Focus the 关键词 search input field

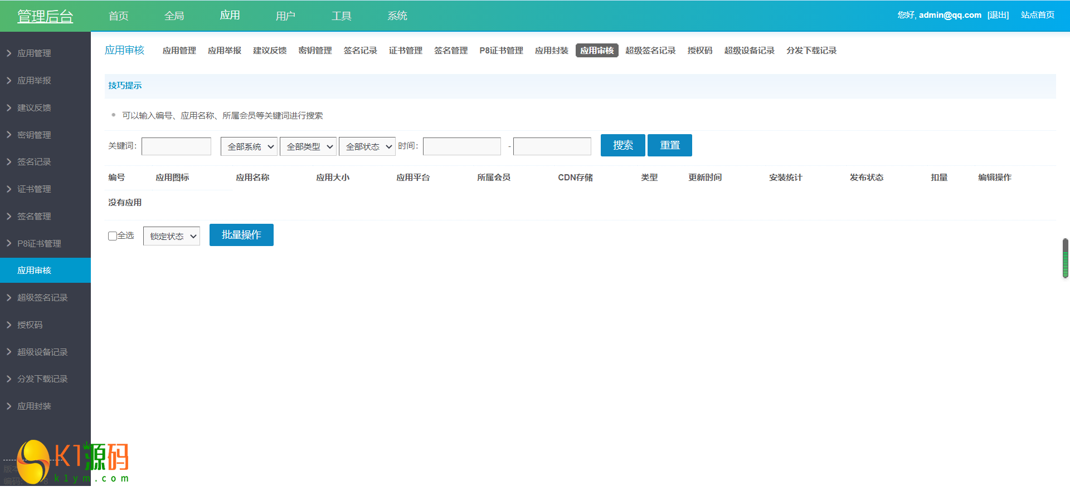pos(176,146)
